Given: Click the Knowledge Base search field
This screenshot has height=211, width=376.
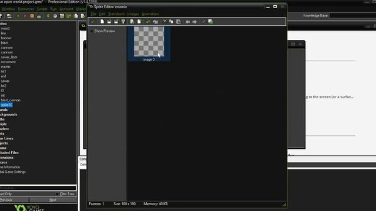Looking at the screenshot, I should coord(353,16).
